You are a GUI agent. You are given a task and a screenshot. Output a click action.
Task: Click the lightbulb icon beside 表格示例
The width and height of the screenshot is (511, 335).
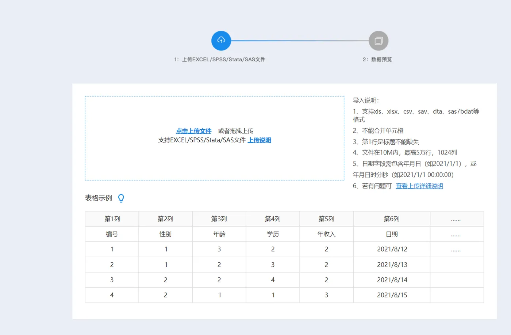click(121, 198)
